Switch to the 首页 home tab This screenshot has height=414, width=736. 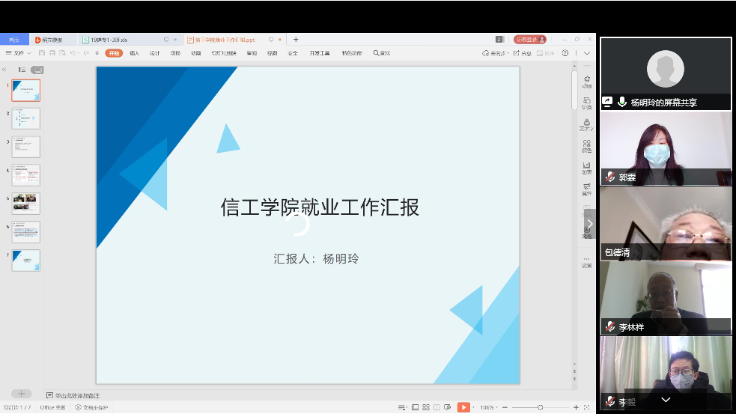pyautogui.click(x=14, y=40)
